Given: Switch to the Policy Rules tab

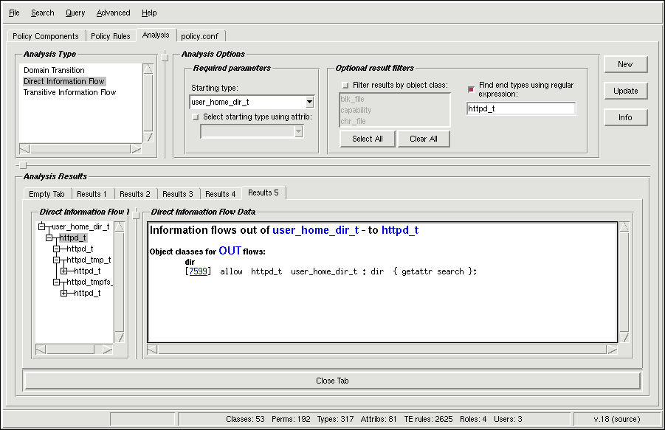Looking at the screenshot, I should tap(110, 36).
